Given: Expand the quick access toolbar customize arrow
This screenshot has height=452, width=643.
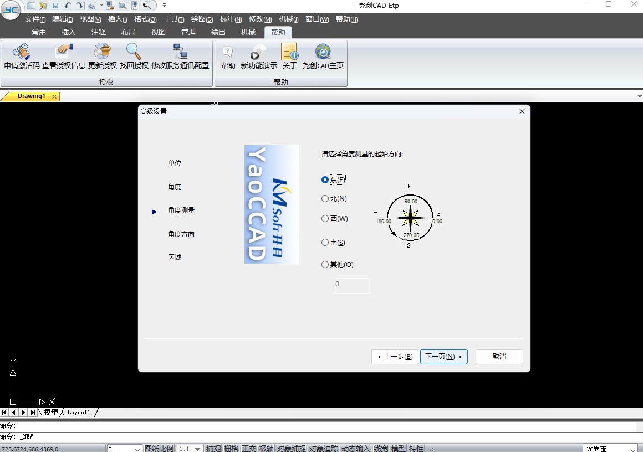Looking at the screenshot, I should 164,6.
